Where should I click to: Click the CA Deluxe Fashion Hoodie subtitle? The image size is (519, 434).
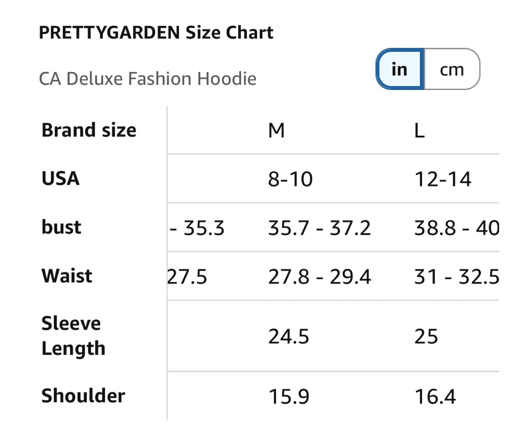click(x=147, y=78)
